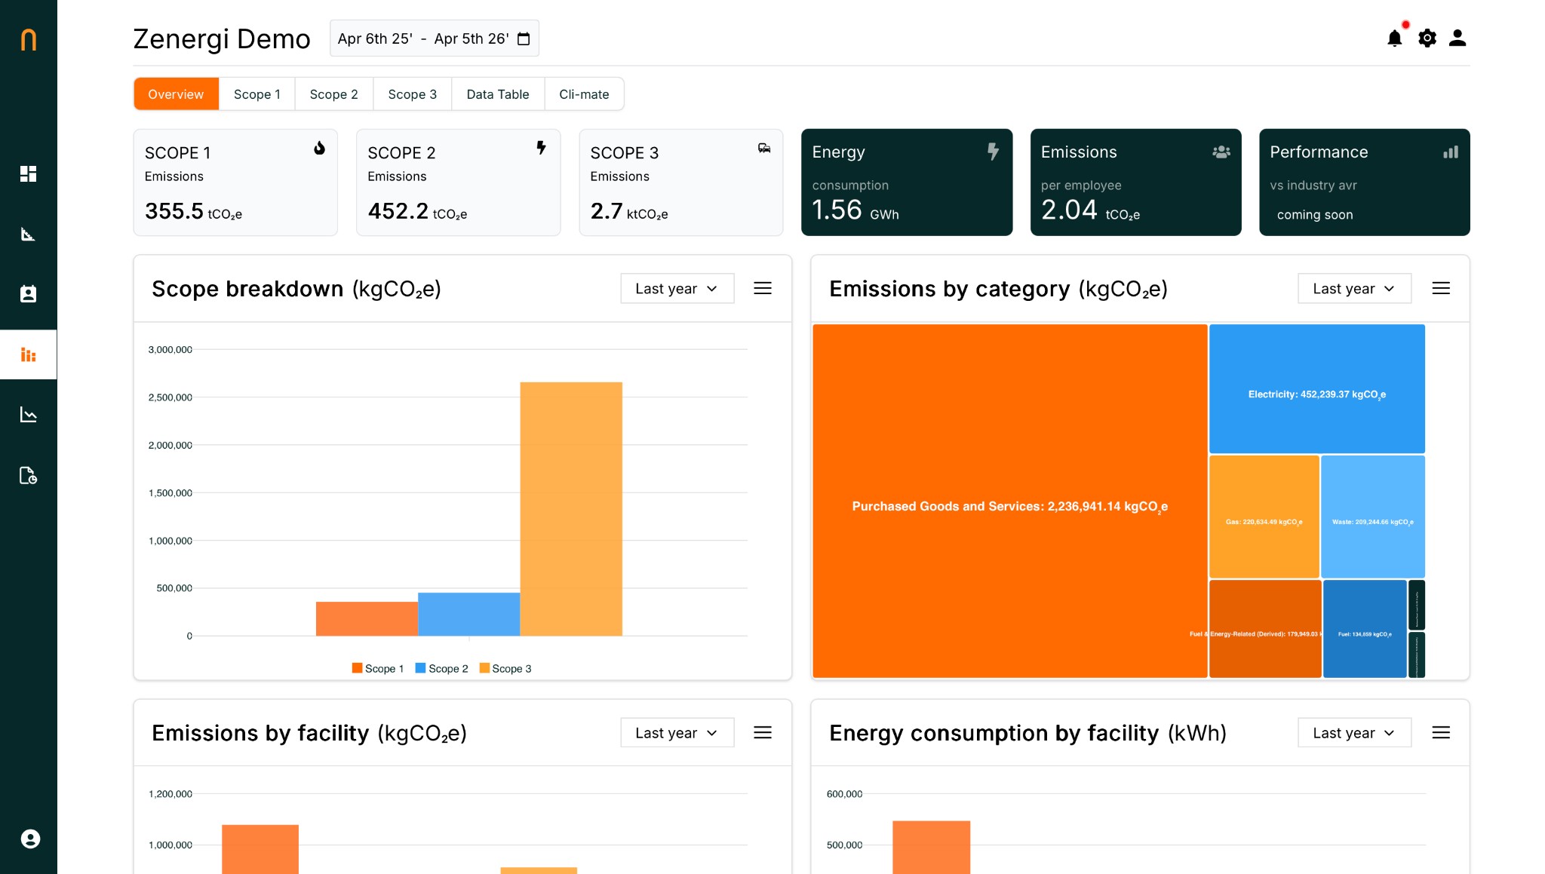Open the contacts icon in the left sidebar
The height and width of the screenshot is (874, 1545).
(29, 294)
